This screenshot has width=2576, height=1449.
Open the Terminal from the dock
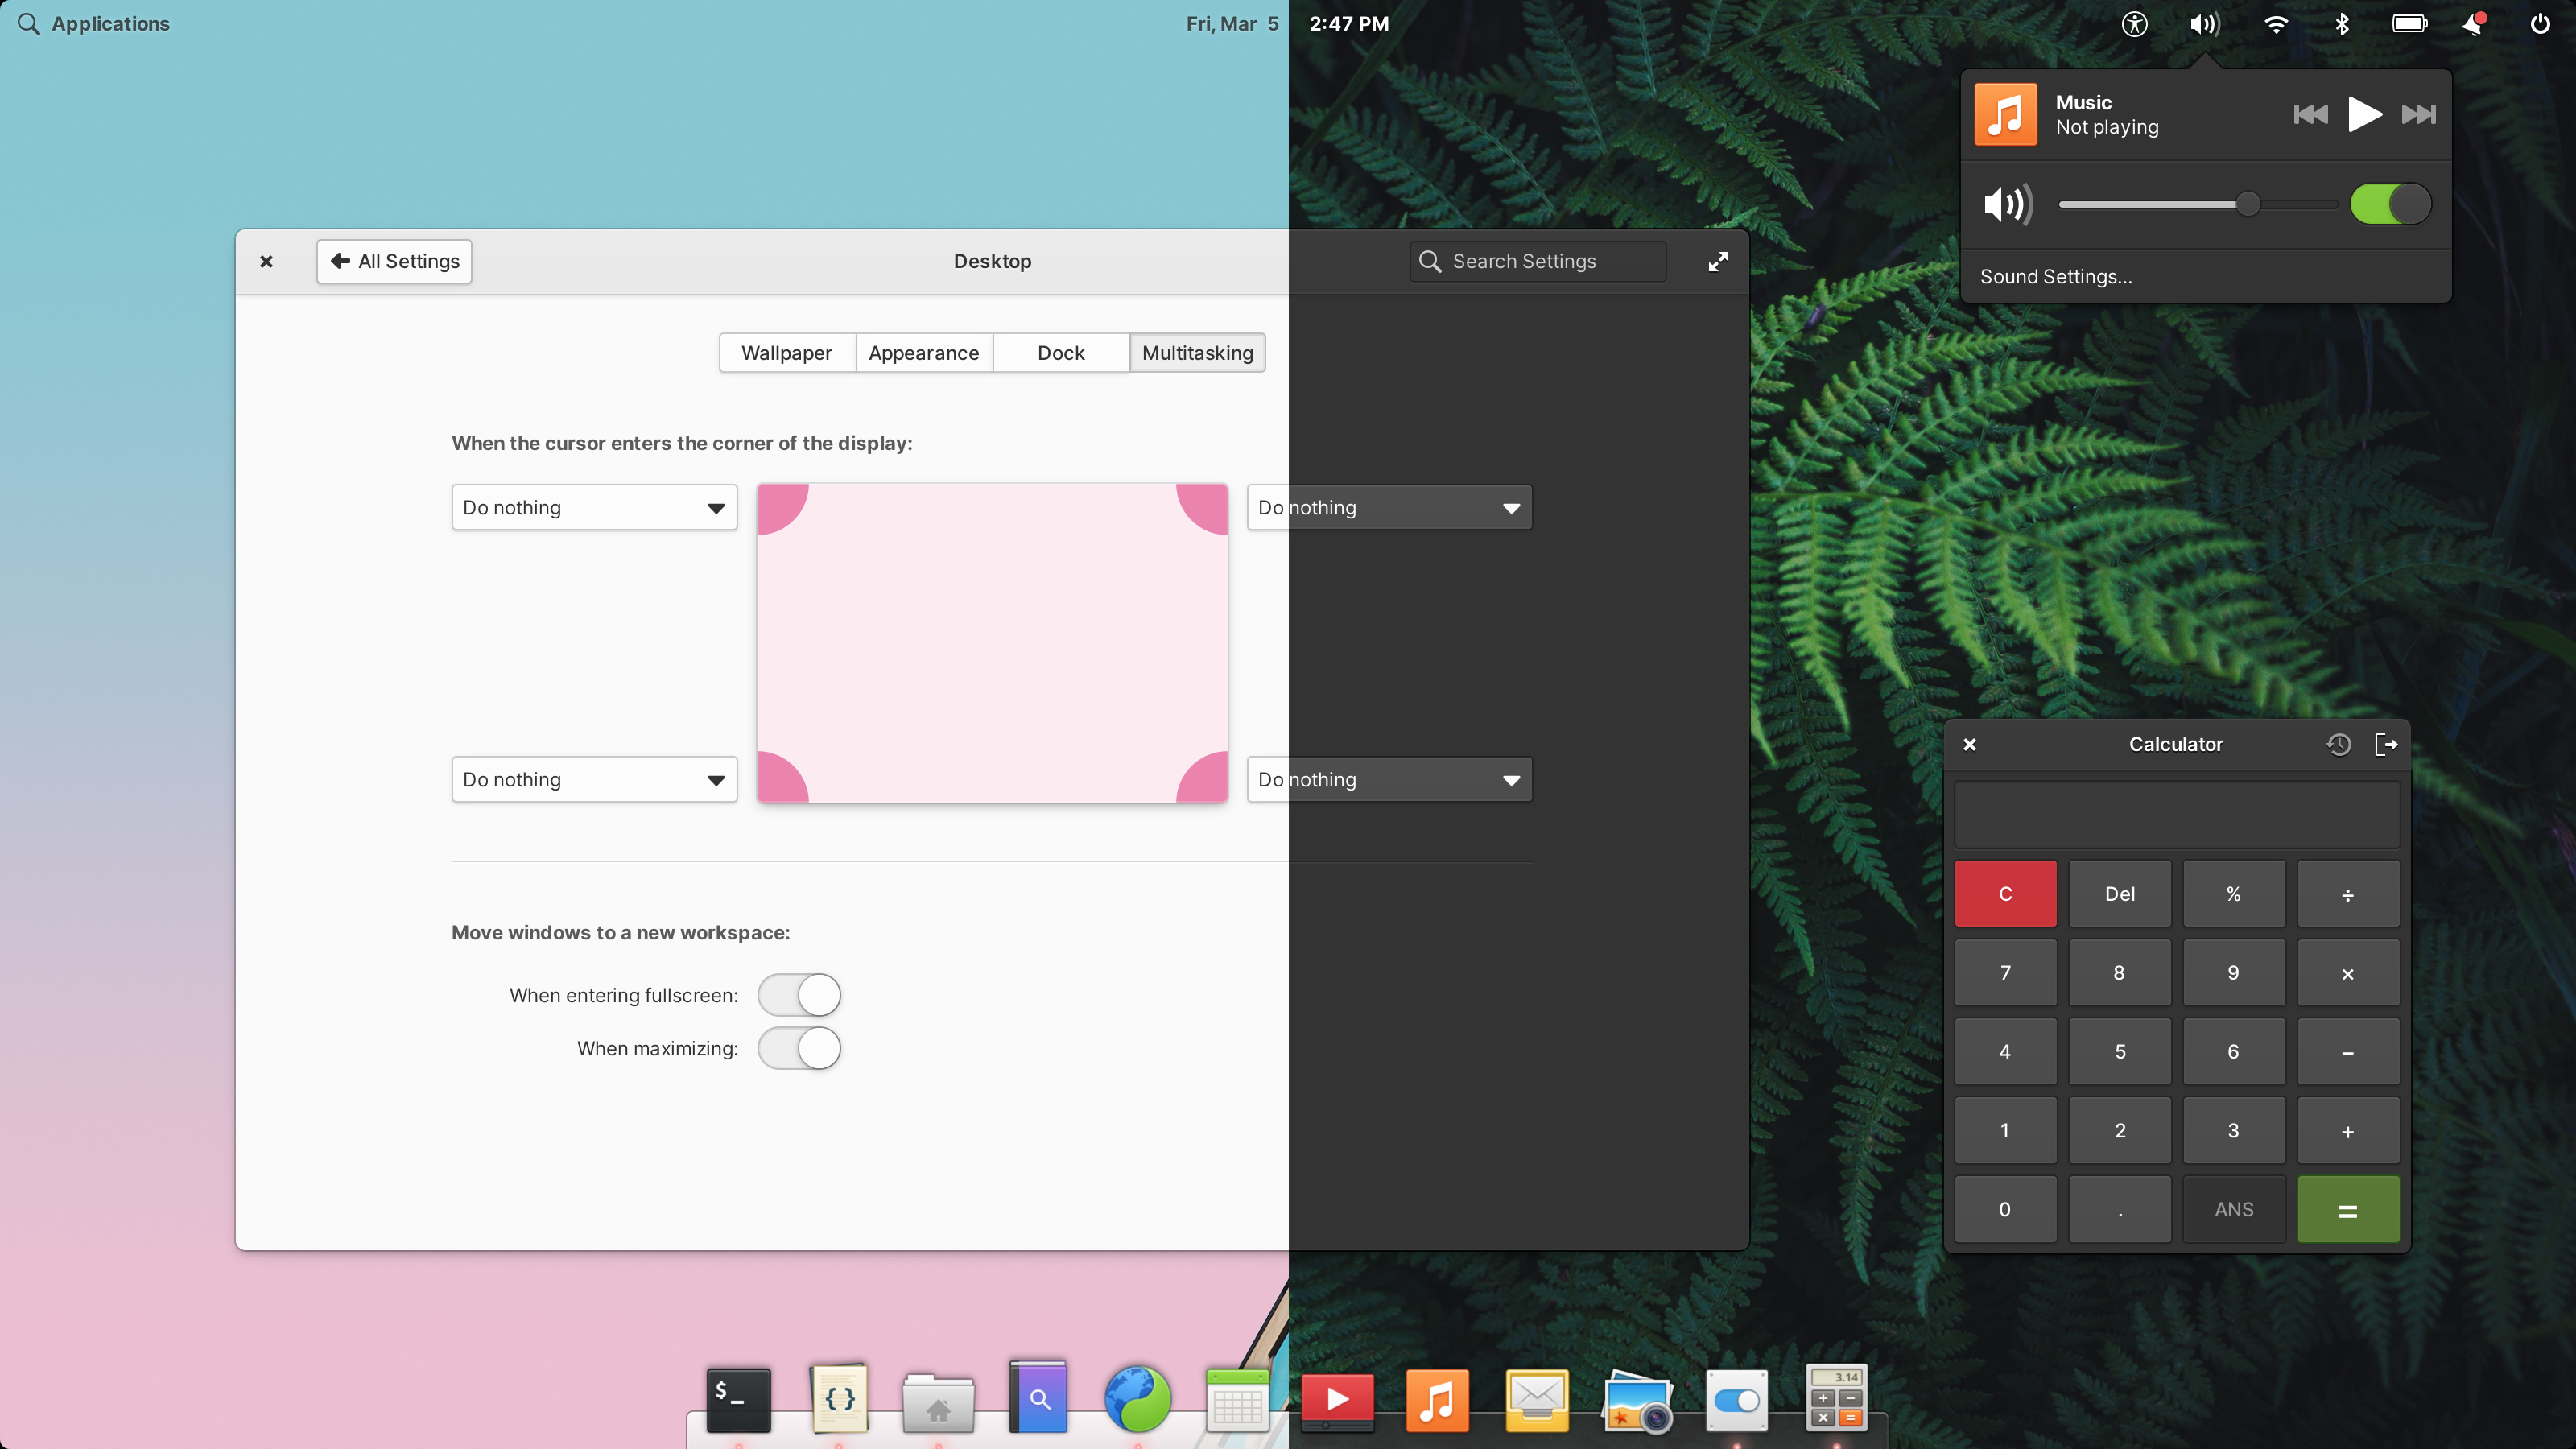(738, 1399)
